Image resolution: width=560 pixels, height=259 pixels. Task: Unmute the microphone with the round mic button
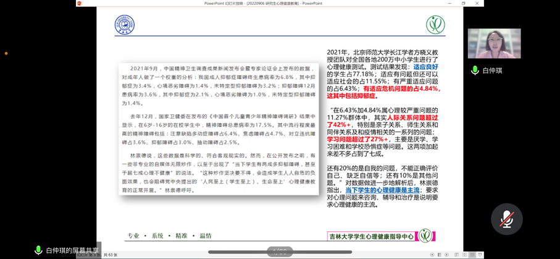pos(506,219)
